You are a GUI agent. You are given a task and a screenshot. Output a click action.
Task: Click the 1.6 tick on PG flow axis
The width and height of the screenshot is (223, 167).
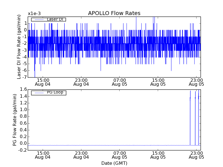pos(23,89)
